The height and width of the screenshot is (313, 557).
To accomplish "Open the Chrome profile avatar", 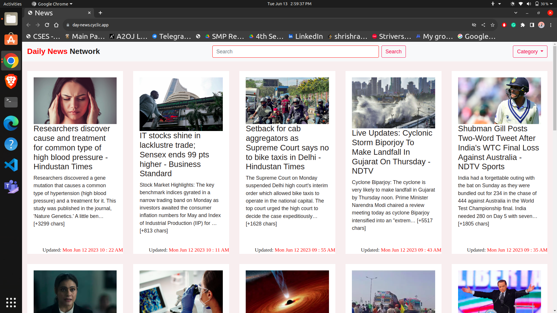I will [541, 25].
